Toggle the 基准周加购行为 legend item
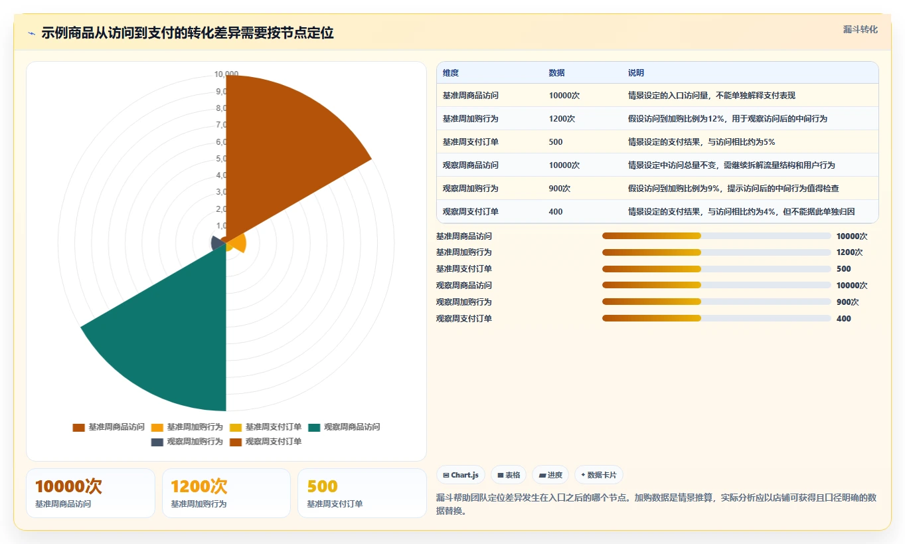The image size is (905, 544). point(187,427)
